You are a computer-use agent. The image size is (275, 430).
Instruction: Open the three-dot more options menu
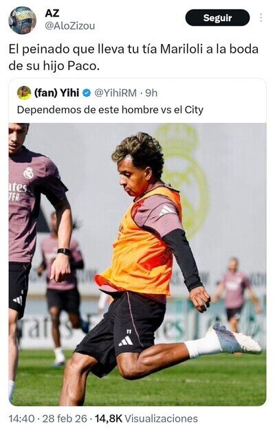[261, 18]
